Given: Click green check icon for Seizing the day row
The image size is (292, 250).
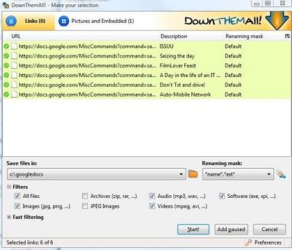Looking at the screenshot, I should (x=6, y=56).
